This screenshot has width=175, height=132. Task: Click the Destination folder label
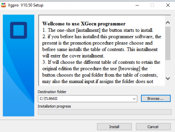(x=52, y=92)
